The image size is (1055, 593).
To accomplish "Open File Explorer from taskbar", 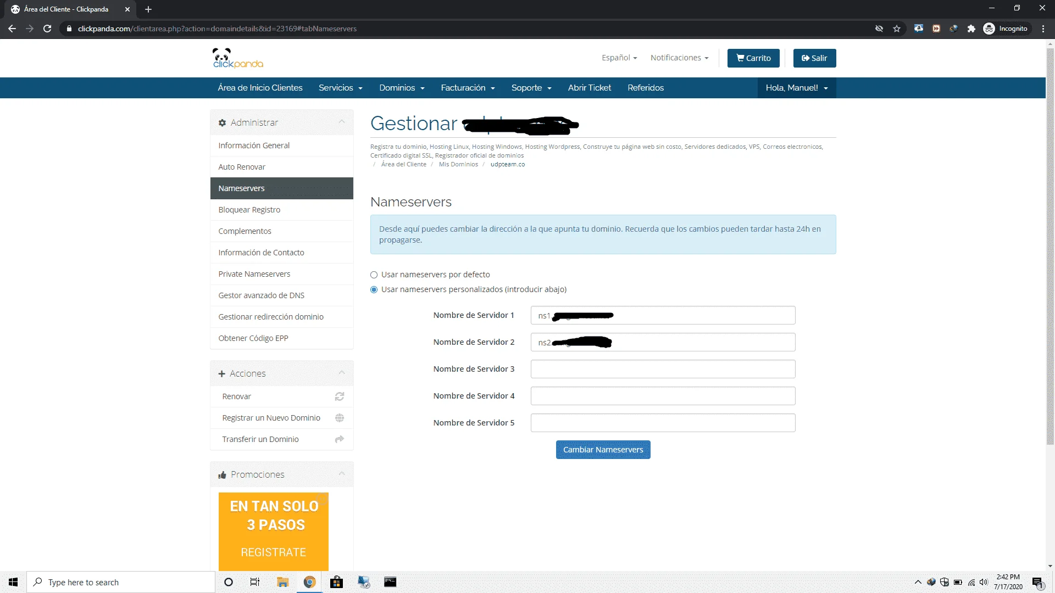I will pos(283,582).
